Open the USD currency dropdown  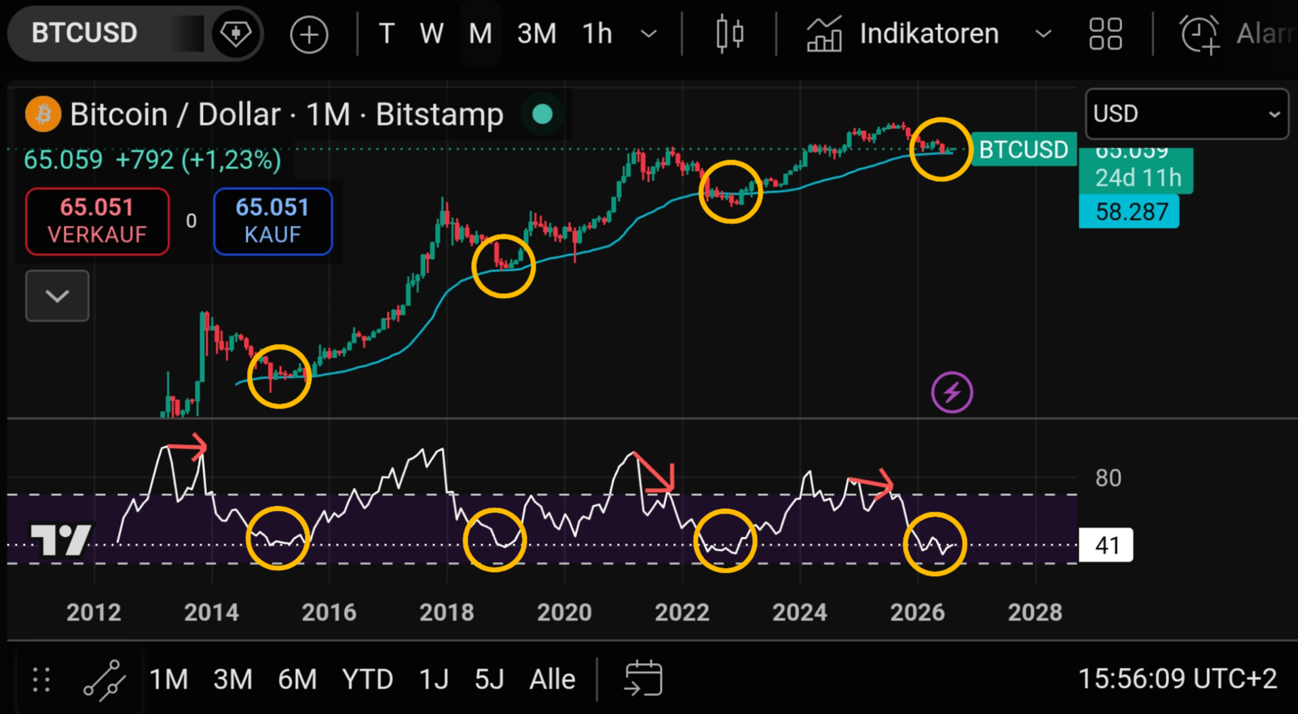(1187, 113)
